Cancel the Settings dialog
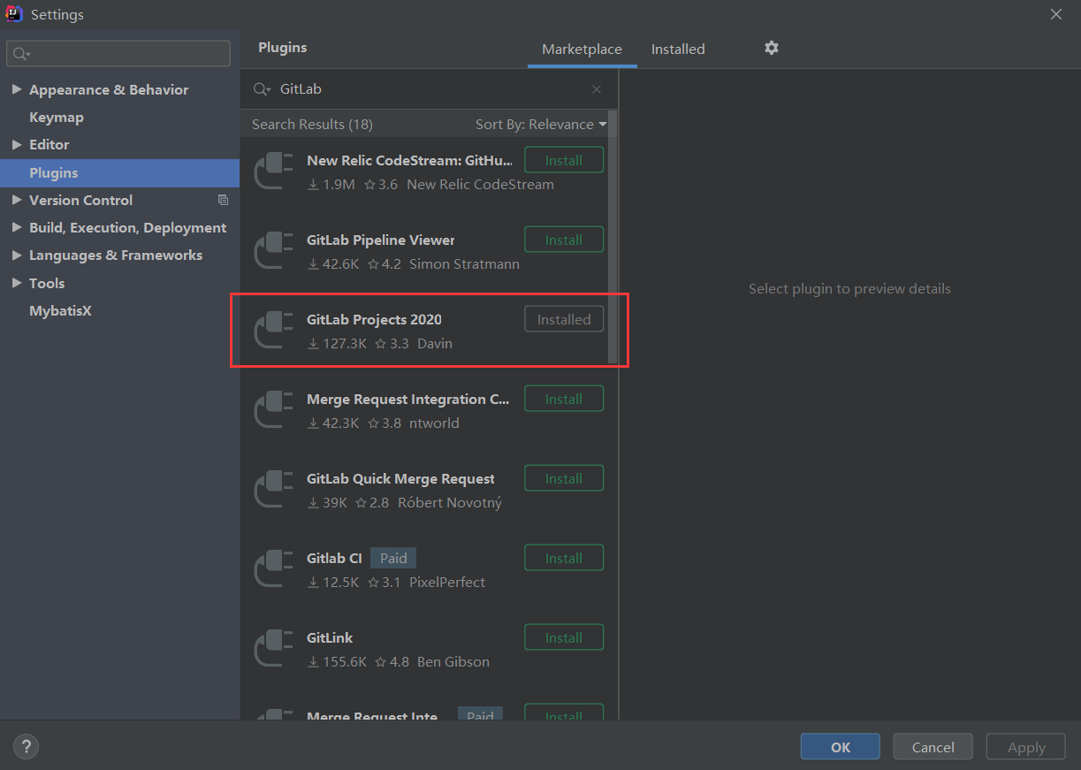Viewport: 1081px width, 770px height. click(x=933, y=747)
